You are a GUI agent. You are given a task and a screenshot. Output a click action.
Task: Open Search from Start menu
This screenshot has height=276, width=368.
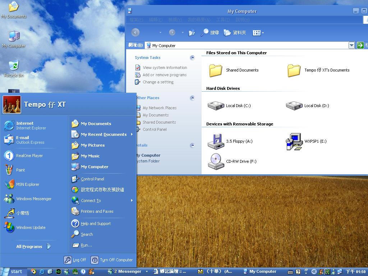point(82,234)
